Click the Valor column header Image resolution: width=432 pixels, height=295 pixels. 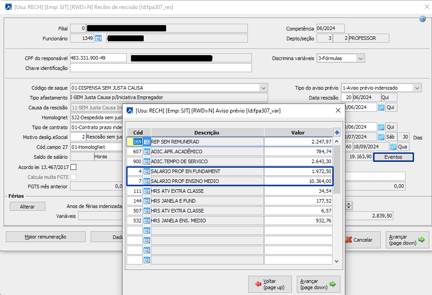(x=298, y=132)
